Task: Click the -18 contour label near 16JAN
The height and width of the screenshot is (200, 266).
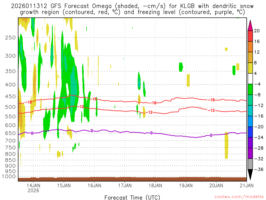Action: (x=93, y=99)
